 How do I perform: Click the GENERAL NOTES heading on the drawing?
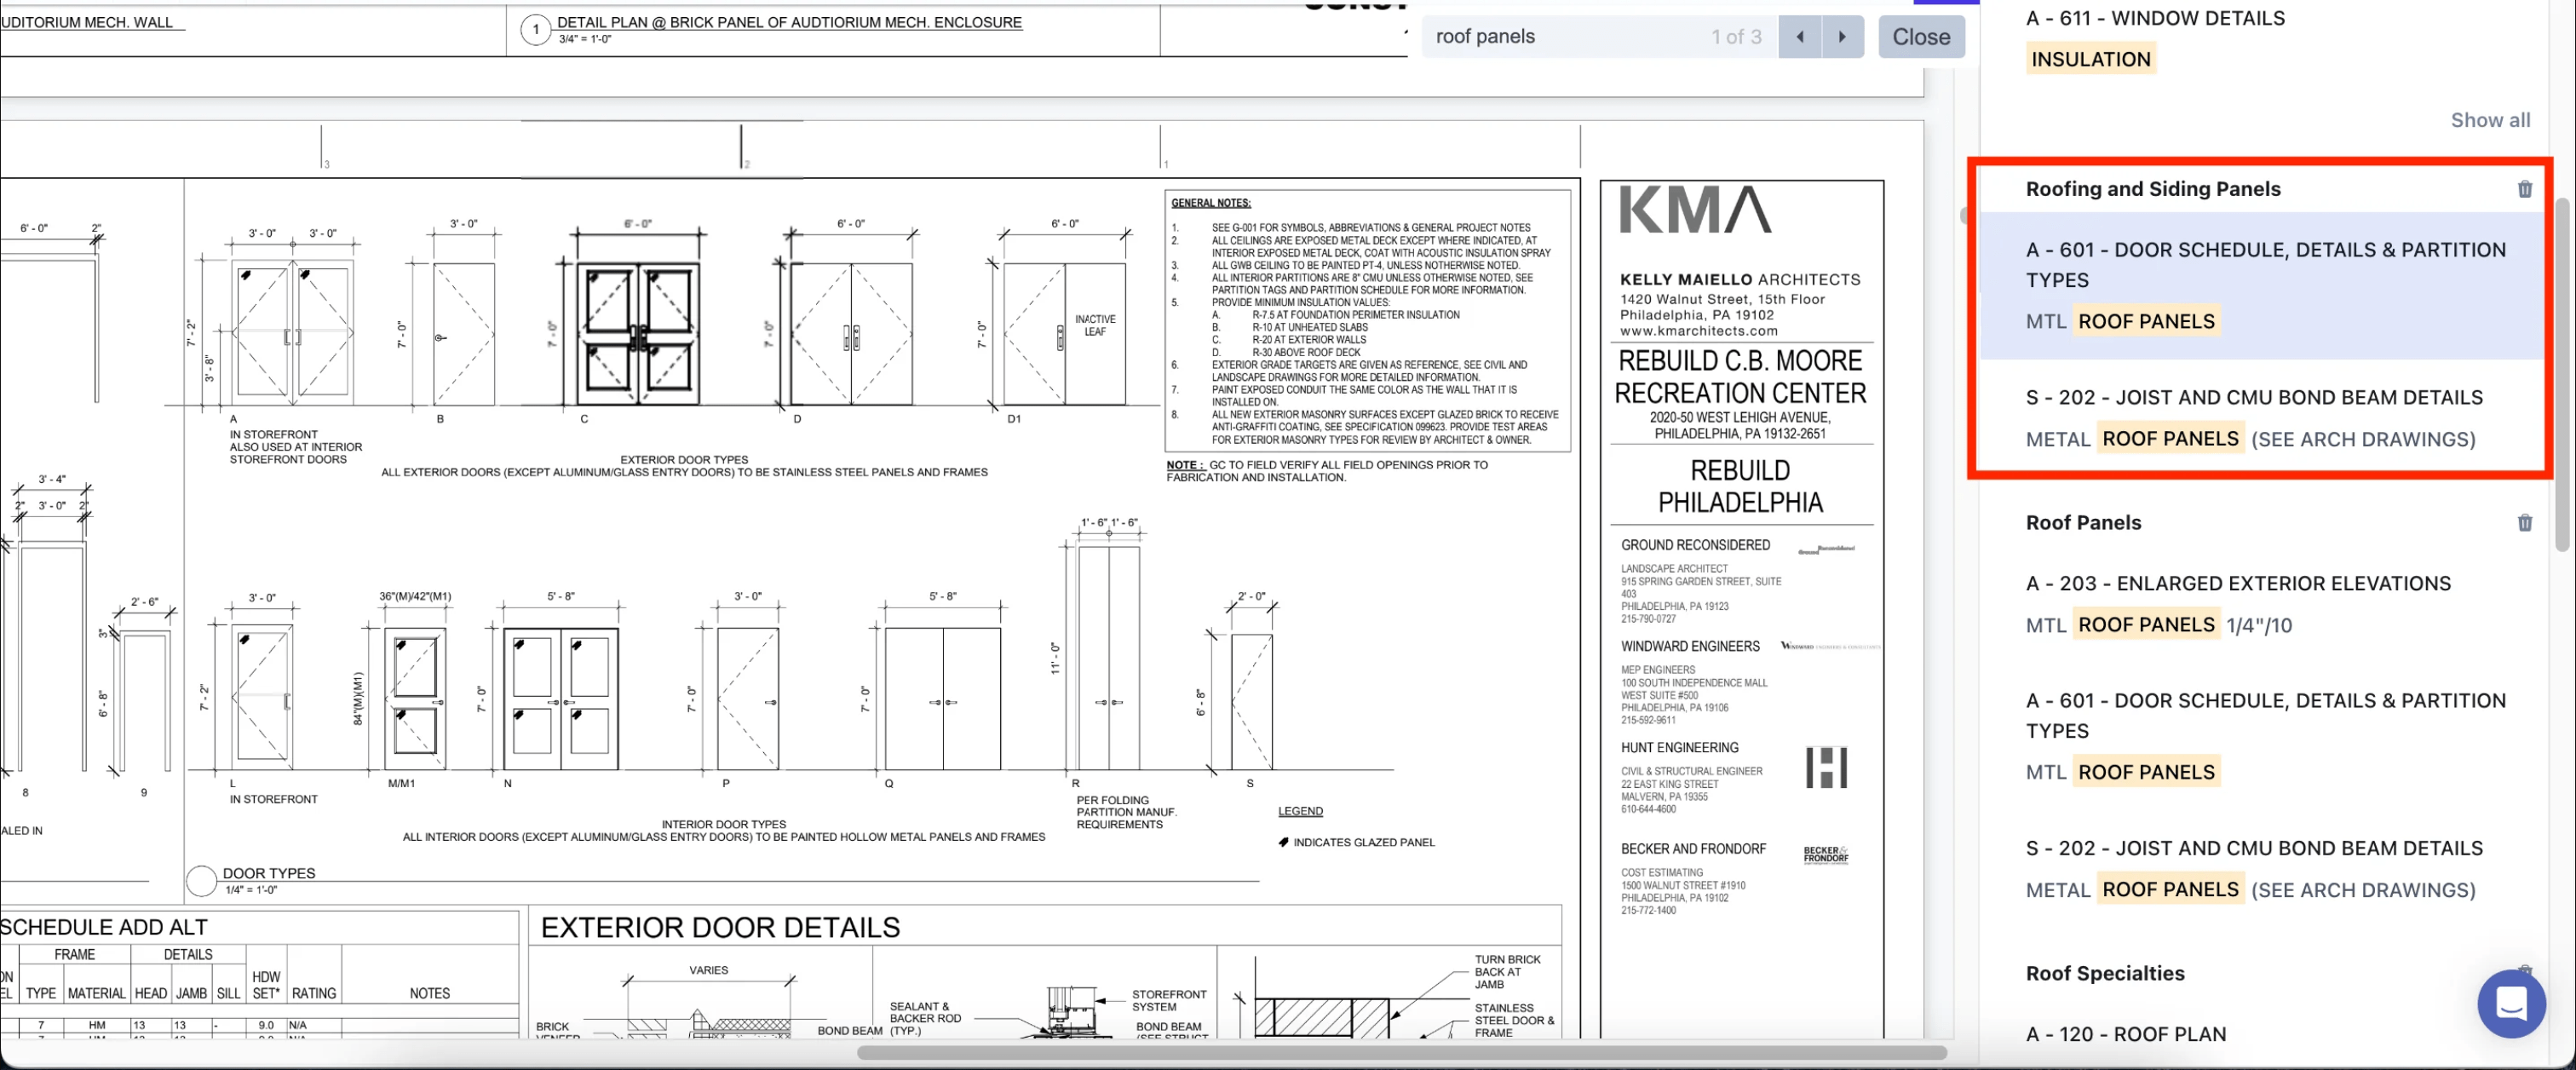pyautogui.click(x=1210, y=203)
